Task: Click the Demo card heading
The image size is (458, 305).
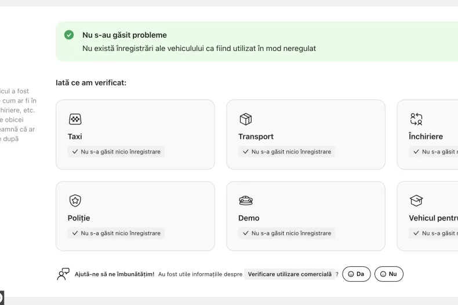Action: (x=249, y=218)
